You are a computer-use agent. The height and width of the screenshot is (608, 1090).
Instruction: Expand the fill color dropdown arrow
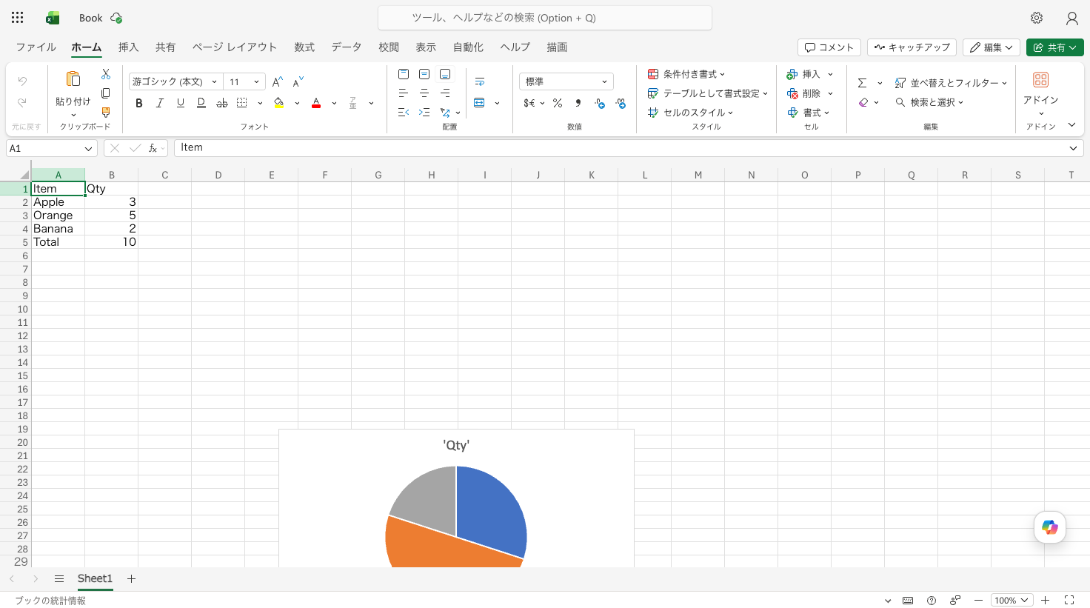[297, 103]
